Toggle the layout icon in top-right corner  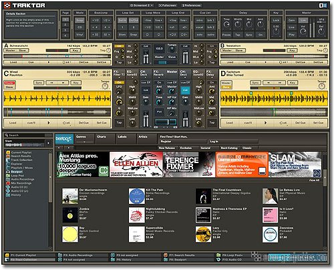pyautogui.click(x=323, y=5)
